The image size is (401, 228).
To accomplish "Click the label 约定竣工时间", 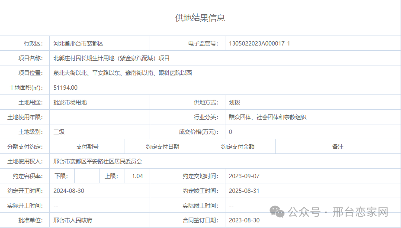I will 201,191.
